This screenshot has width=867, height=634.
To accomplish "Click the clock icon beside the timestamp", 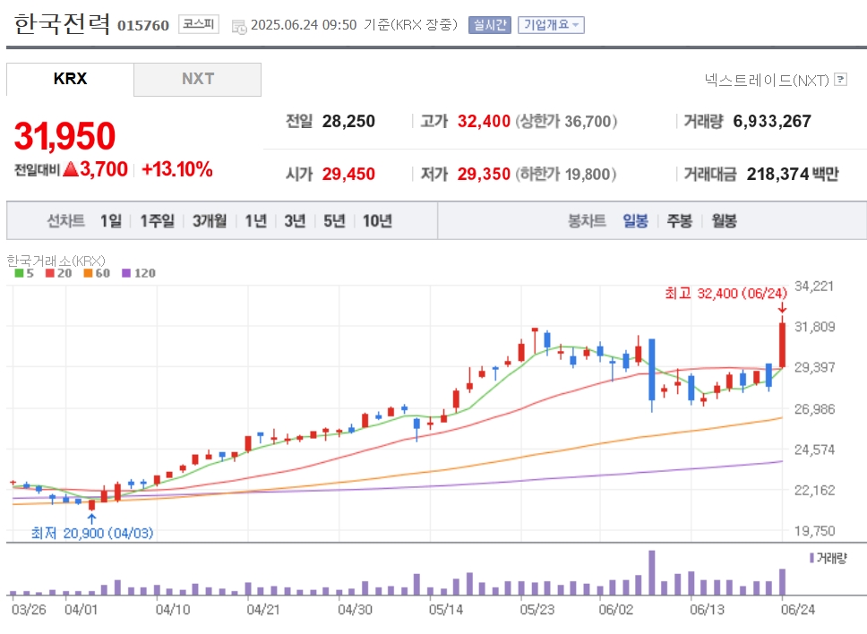I will point(239,26).
